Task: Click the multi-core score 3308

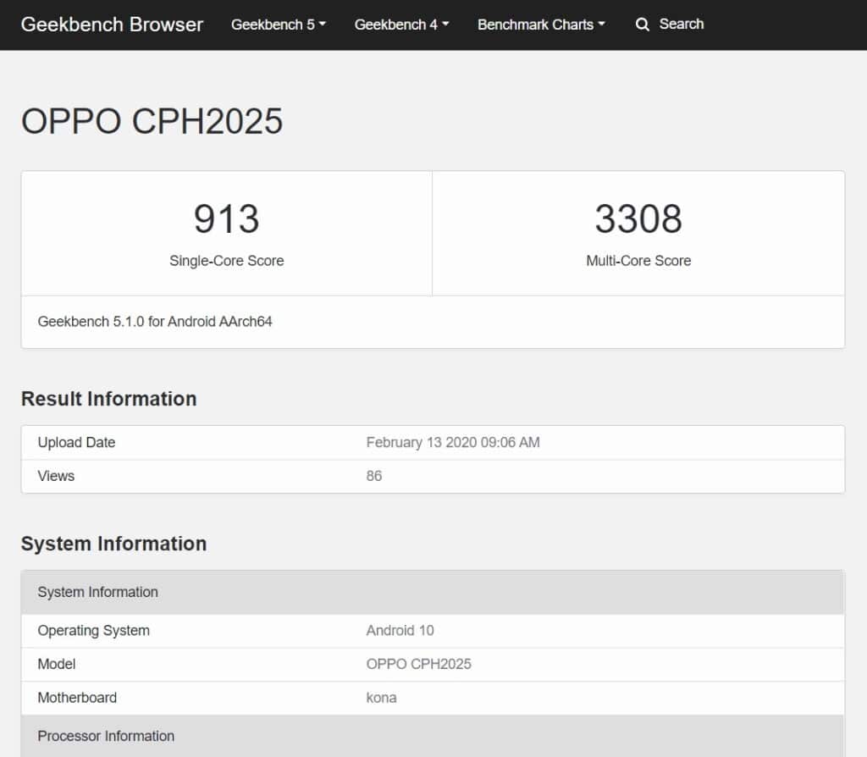Action: (638, 218)
